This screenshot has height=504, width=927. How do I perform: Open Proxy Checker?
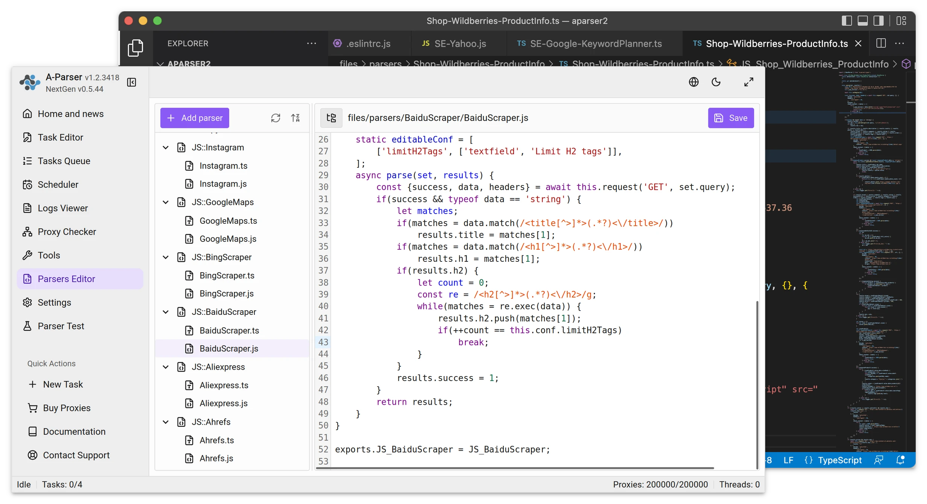pyautogui.click(x=80, y=232)
